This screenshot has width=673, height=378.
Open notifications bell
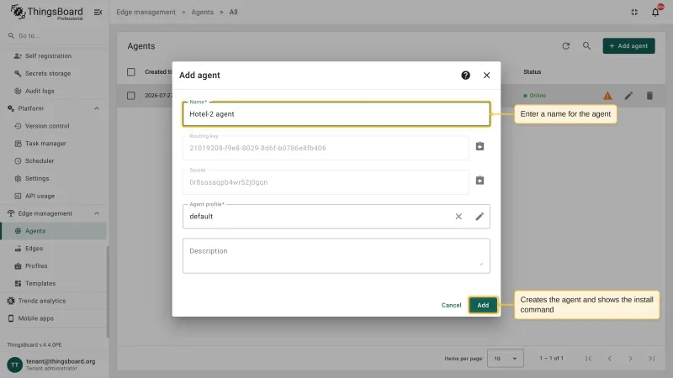pyautogui.click(x=655, y=12)
